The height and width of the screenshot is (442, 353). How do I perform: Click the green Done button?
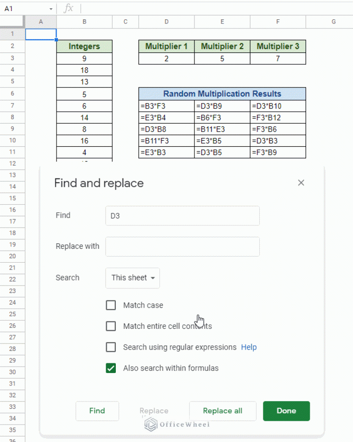click(x=286, y=411)
